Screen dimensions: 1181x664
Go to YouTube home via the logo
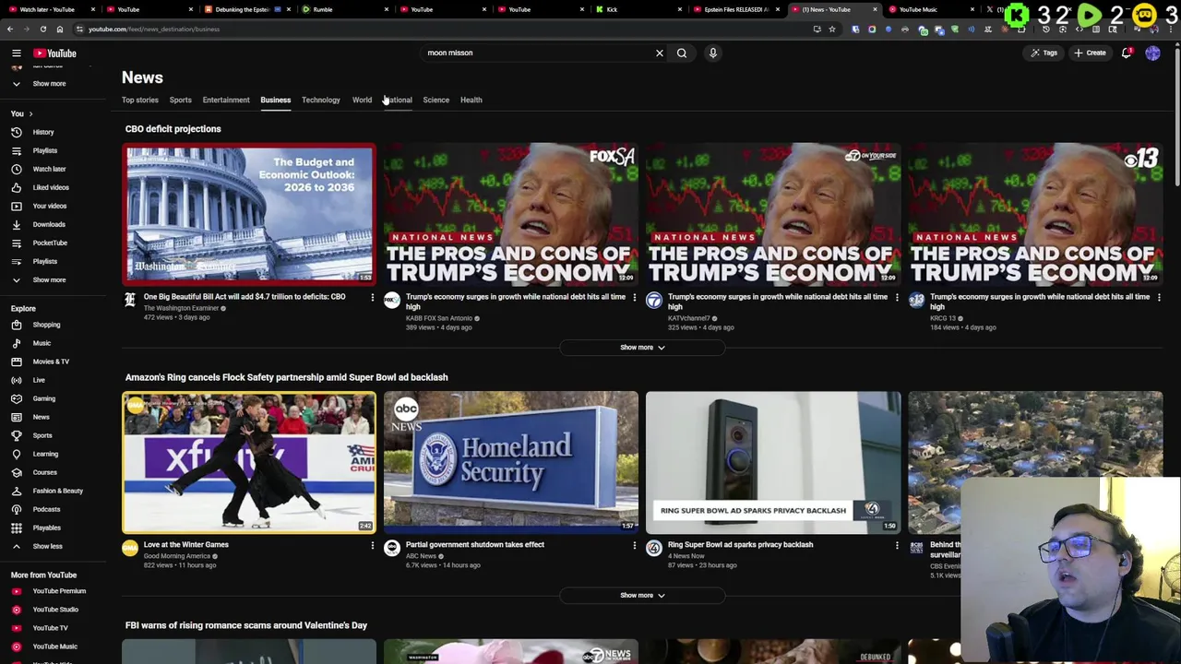[55, 53]
